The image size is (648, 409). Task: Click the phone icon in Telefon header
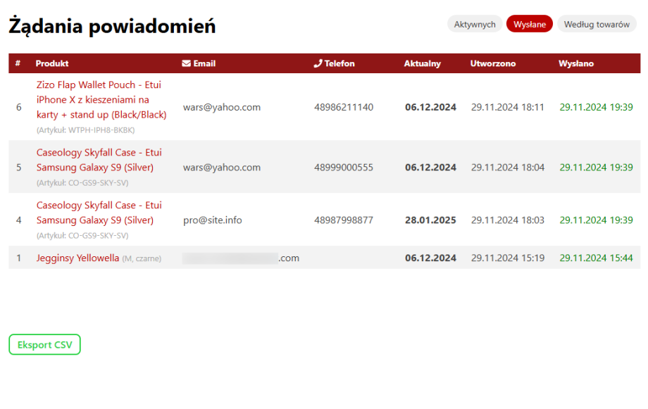point(318,63)
